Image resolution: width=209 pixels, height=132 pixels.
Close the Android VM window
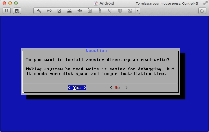[4, 3]
